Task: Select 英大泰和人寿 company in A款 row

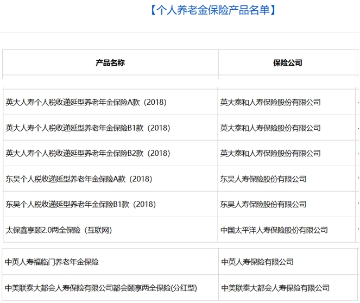Action: pyautogui.click(x=270, y=102)
